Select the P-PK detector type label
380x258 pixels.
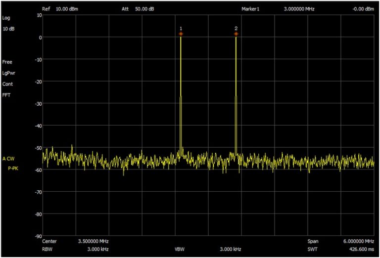(14, 169)
